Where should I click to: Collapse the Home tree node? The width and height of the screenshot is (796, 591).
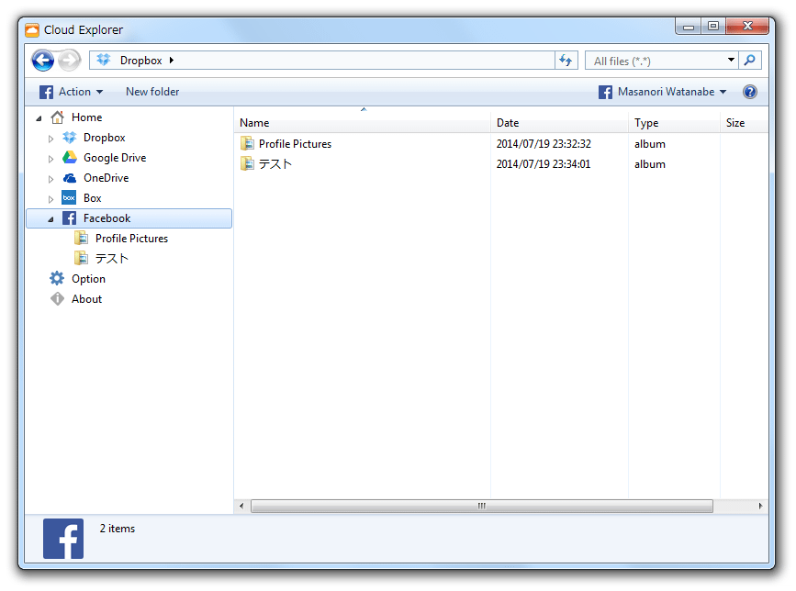click(x=39, y=118)
